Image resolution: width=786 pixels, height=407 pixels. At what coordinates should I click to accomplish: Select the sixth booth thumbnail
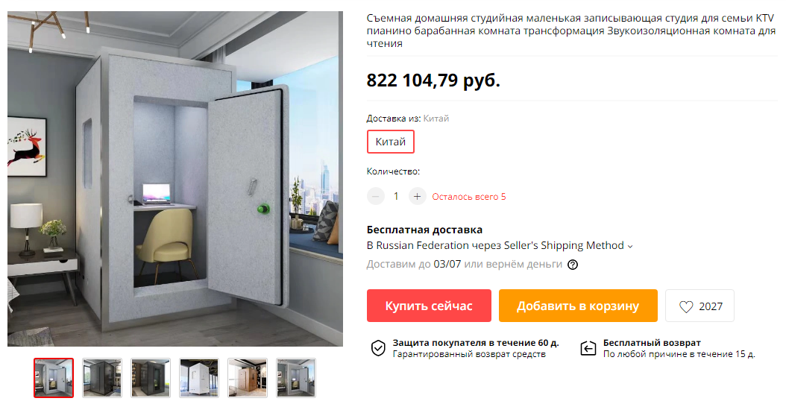[x=296, y=378]
